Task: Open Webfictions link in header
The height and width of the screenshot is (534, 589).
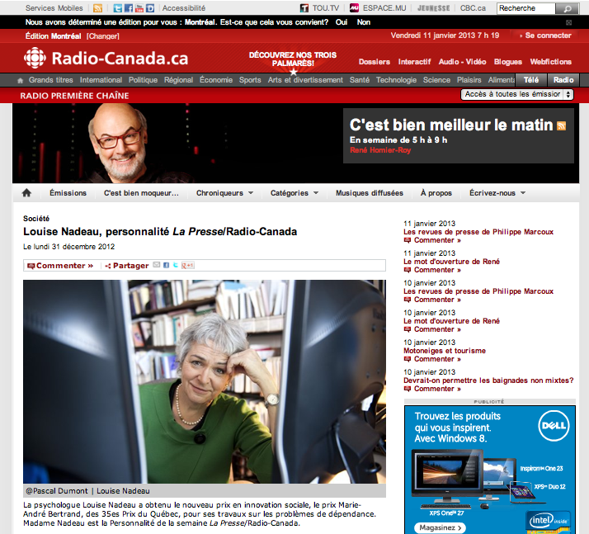Action: pyautogui.click(x=551, y=62)
